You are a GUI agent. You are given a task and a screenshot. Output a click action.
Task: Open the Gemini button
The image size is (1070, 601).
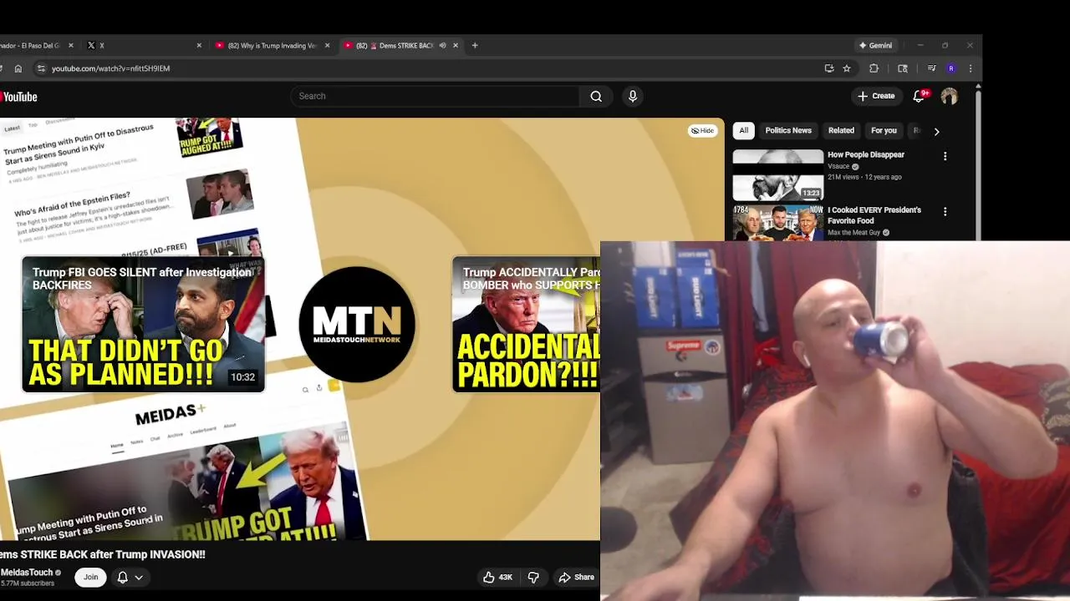click(875, 45)
